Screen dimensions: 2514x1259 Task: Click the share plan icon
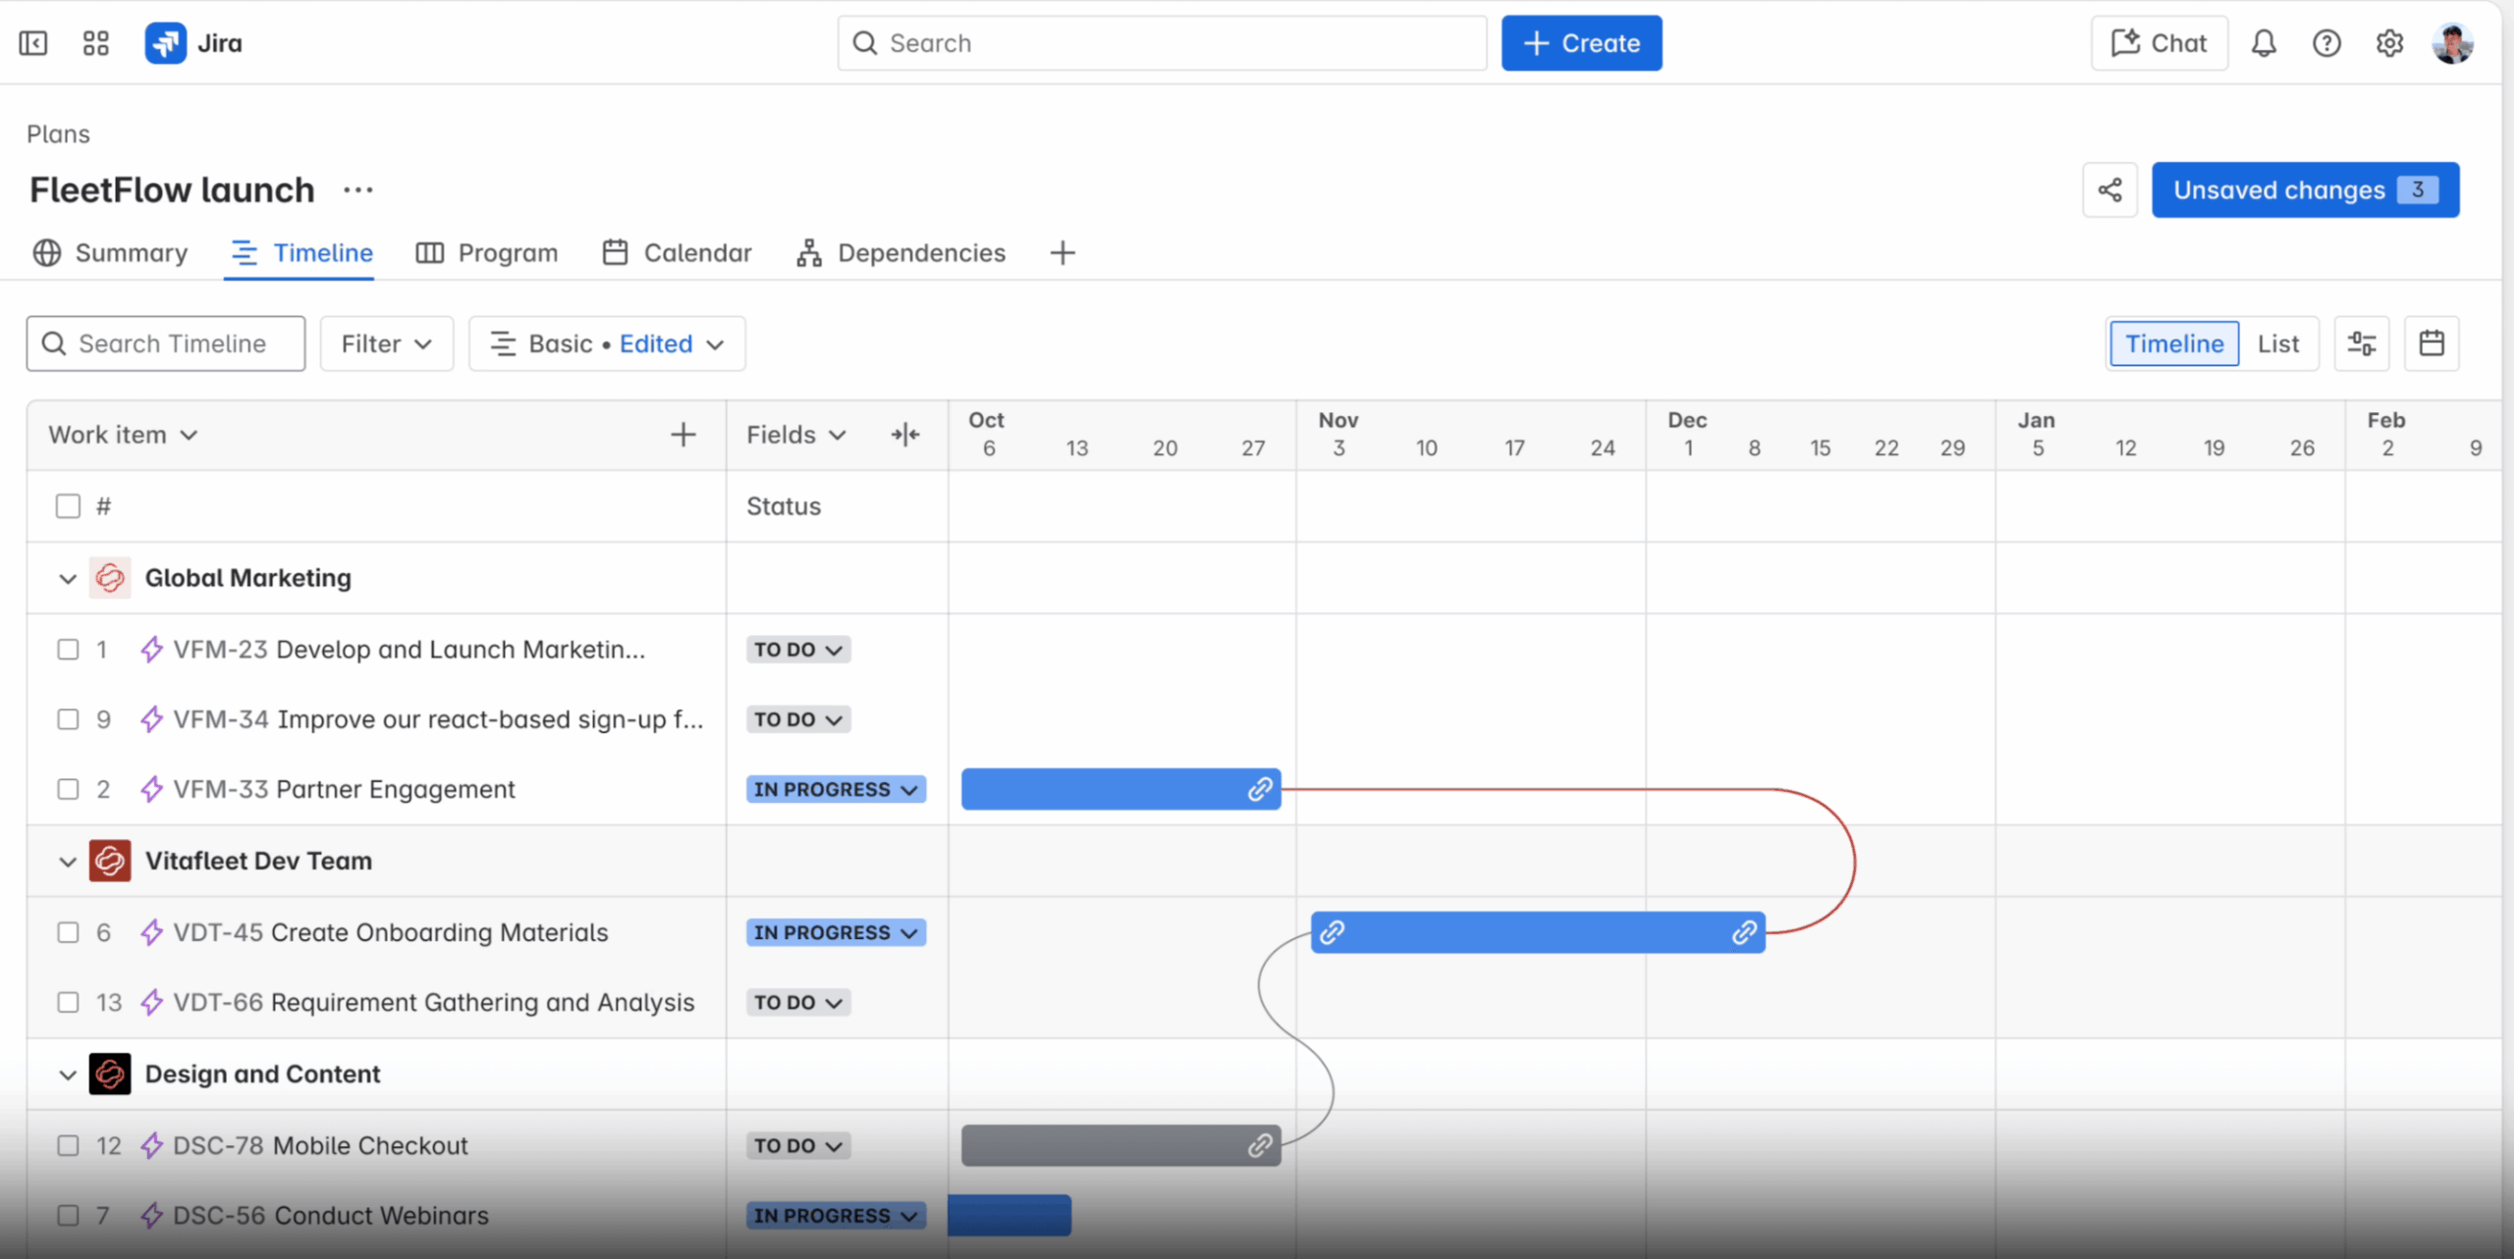pos(2110,189)
